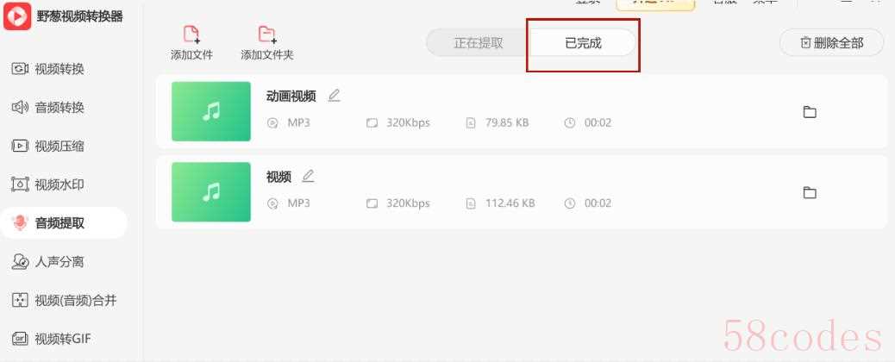Click the 野葱视频转换器 app logo
This screenshot has width=895, height=362.
pos(17,16)
